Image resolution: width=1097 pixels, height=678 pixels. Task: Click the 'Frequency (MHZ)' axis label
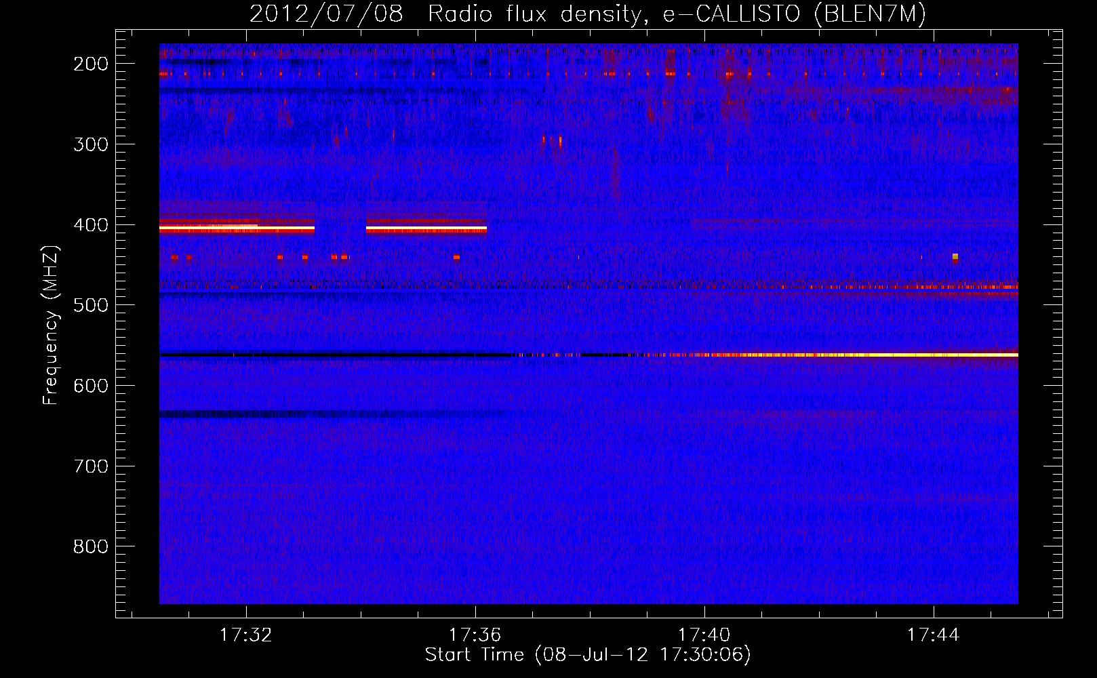pyautogui.click(x=51, y=325)
